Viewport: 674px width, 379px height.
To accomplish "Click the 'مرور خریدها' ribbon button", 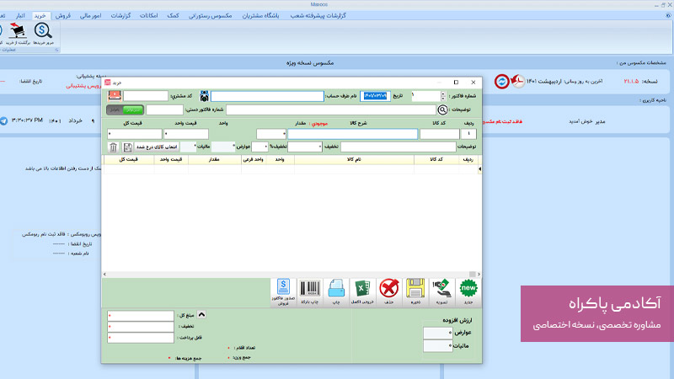I will click(x=44, y=33).
